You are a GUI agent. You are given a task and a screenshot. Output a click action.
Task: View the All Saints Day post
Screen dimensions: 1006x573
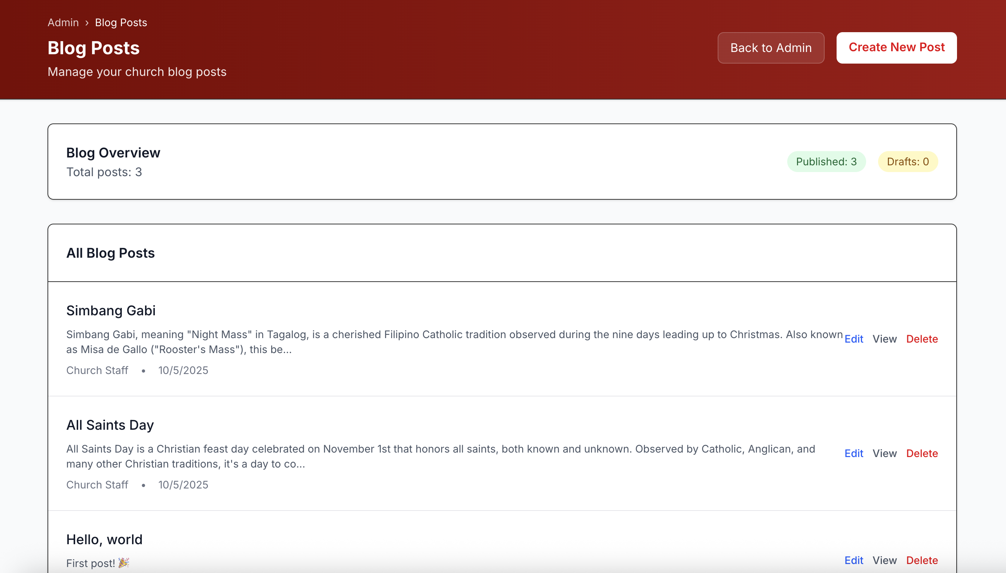(884, 453)
